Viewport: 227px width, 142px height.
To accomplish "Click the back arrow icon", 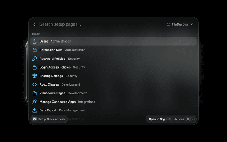I will click(34, 24).
